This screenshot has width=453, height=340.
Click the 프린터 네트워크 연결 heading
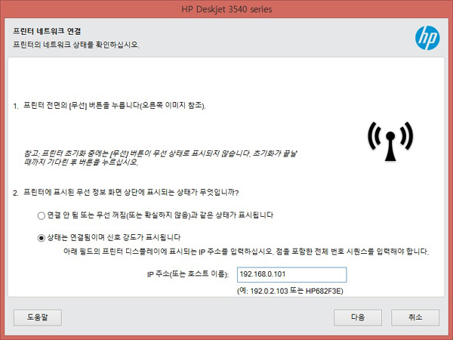tap(47, 31)
